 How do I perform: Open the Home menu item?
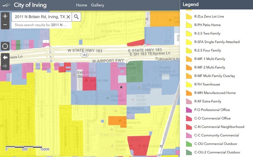[81, 5]
